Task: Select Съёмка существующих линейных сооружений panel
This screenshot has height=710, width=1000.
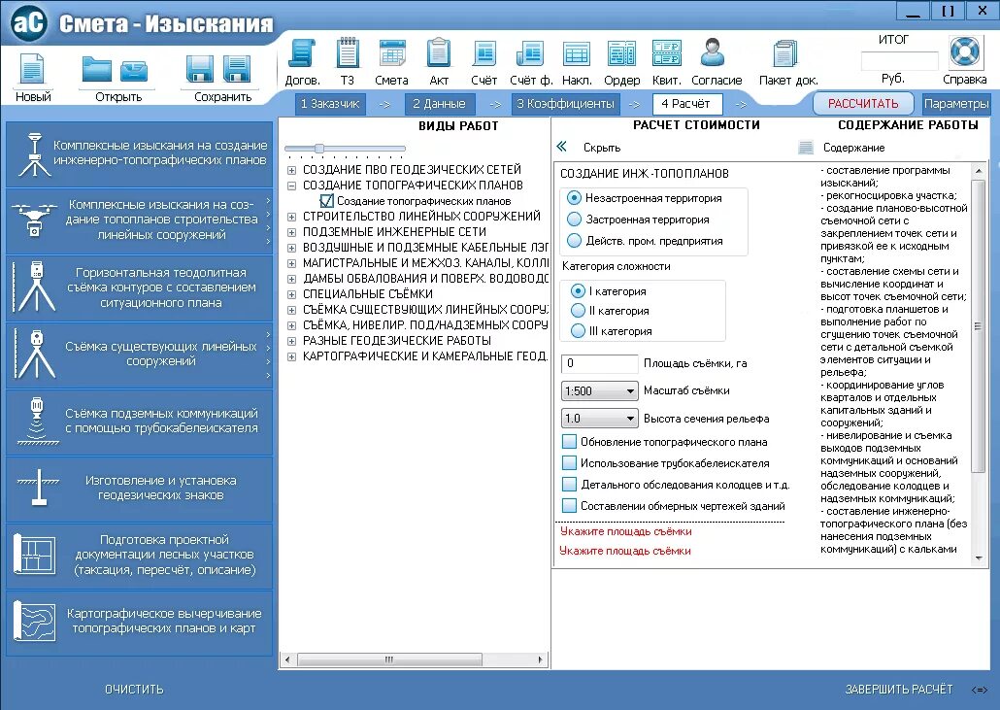Action: [x=139, y=355]
